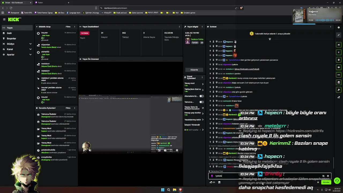343x193 pixels.
Task: Open the hamburger menu beside Kick logo
Action: (x=4, y=19)
